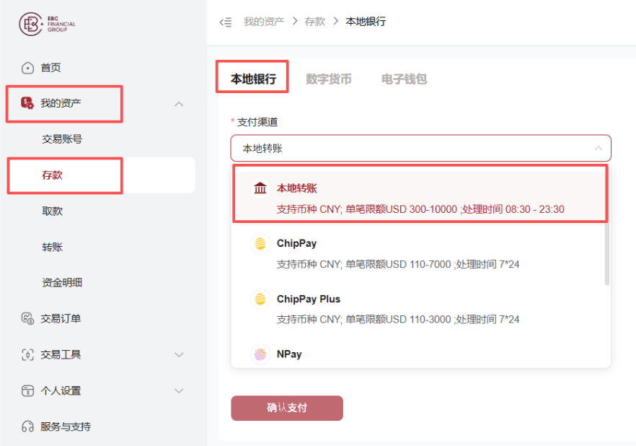Click the 我的资产 wallet icon
This screenshot has height=446, width=636.
tap(27, 103)
